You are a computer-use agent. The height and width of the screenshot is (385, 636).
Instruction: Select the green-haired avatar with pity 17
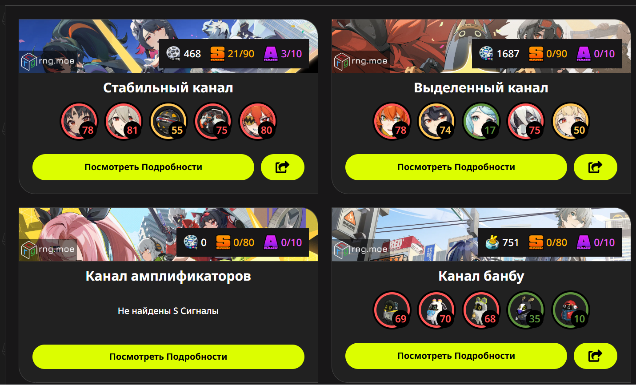click(481, 121)
